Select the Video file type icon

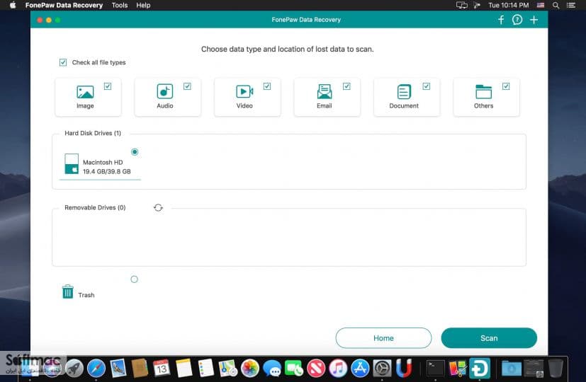[x=244, y=91]
